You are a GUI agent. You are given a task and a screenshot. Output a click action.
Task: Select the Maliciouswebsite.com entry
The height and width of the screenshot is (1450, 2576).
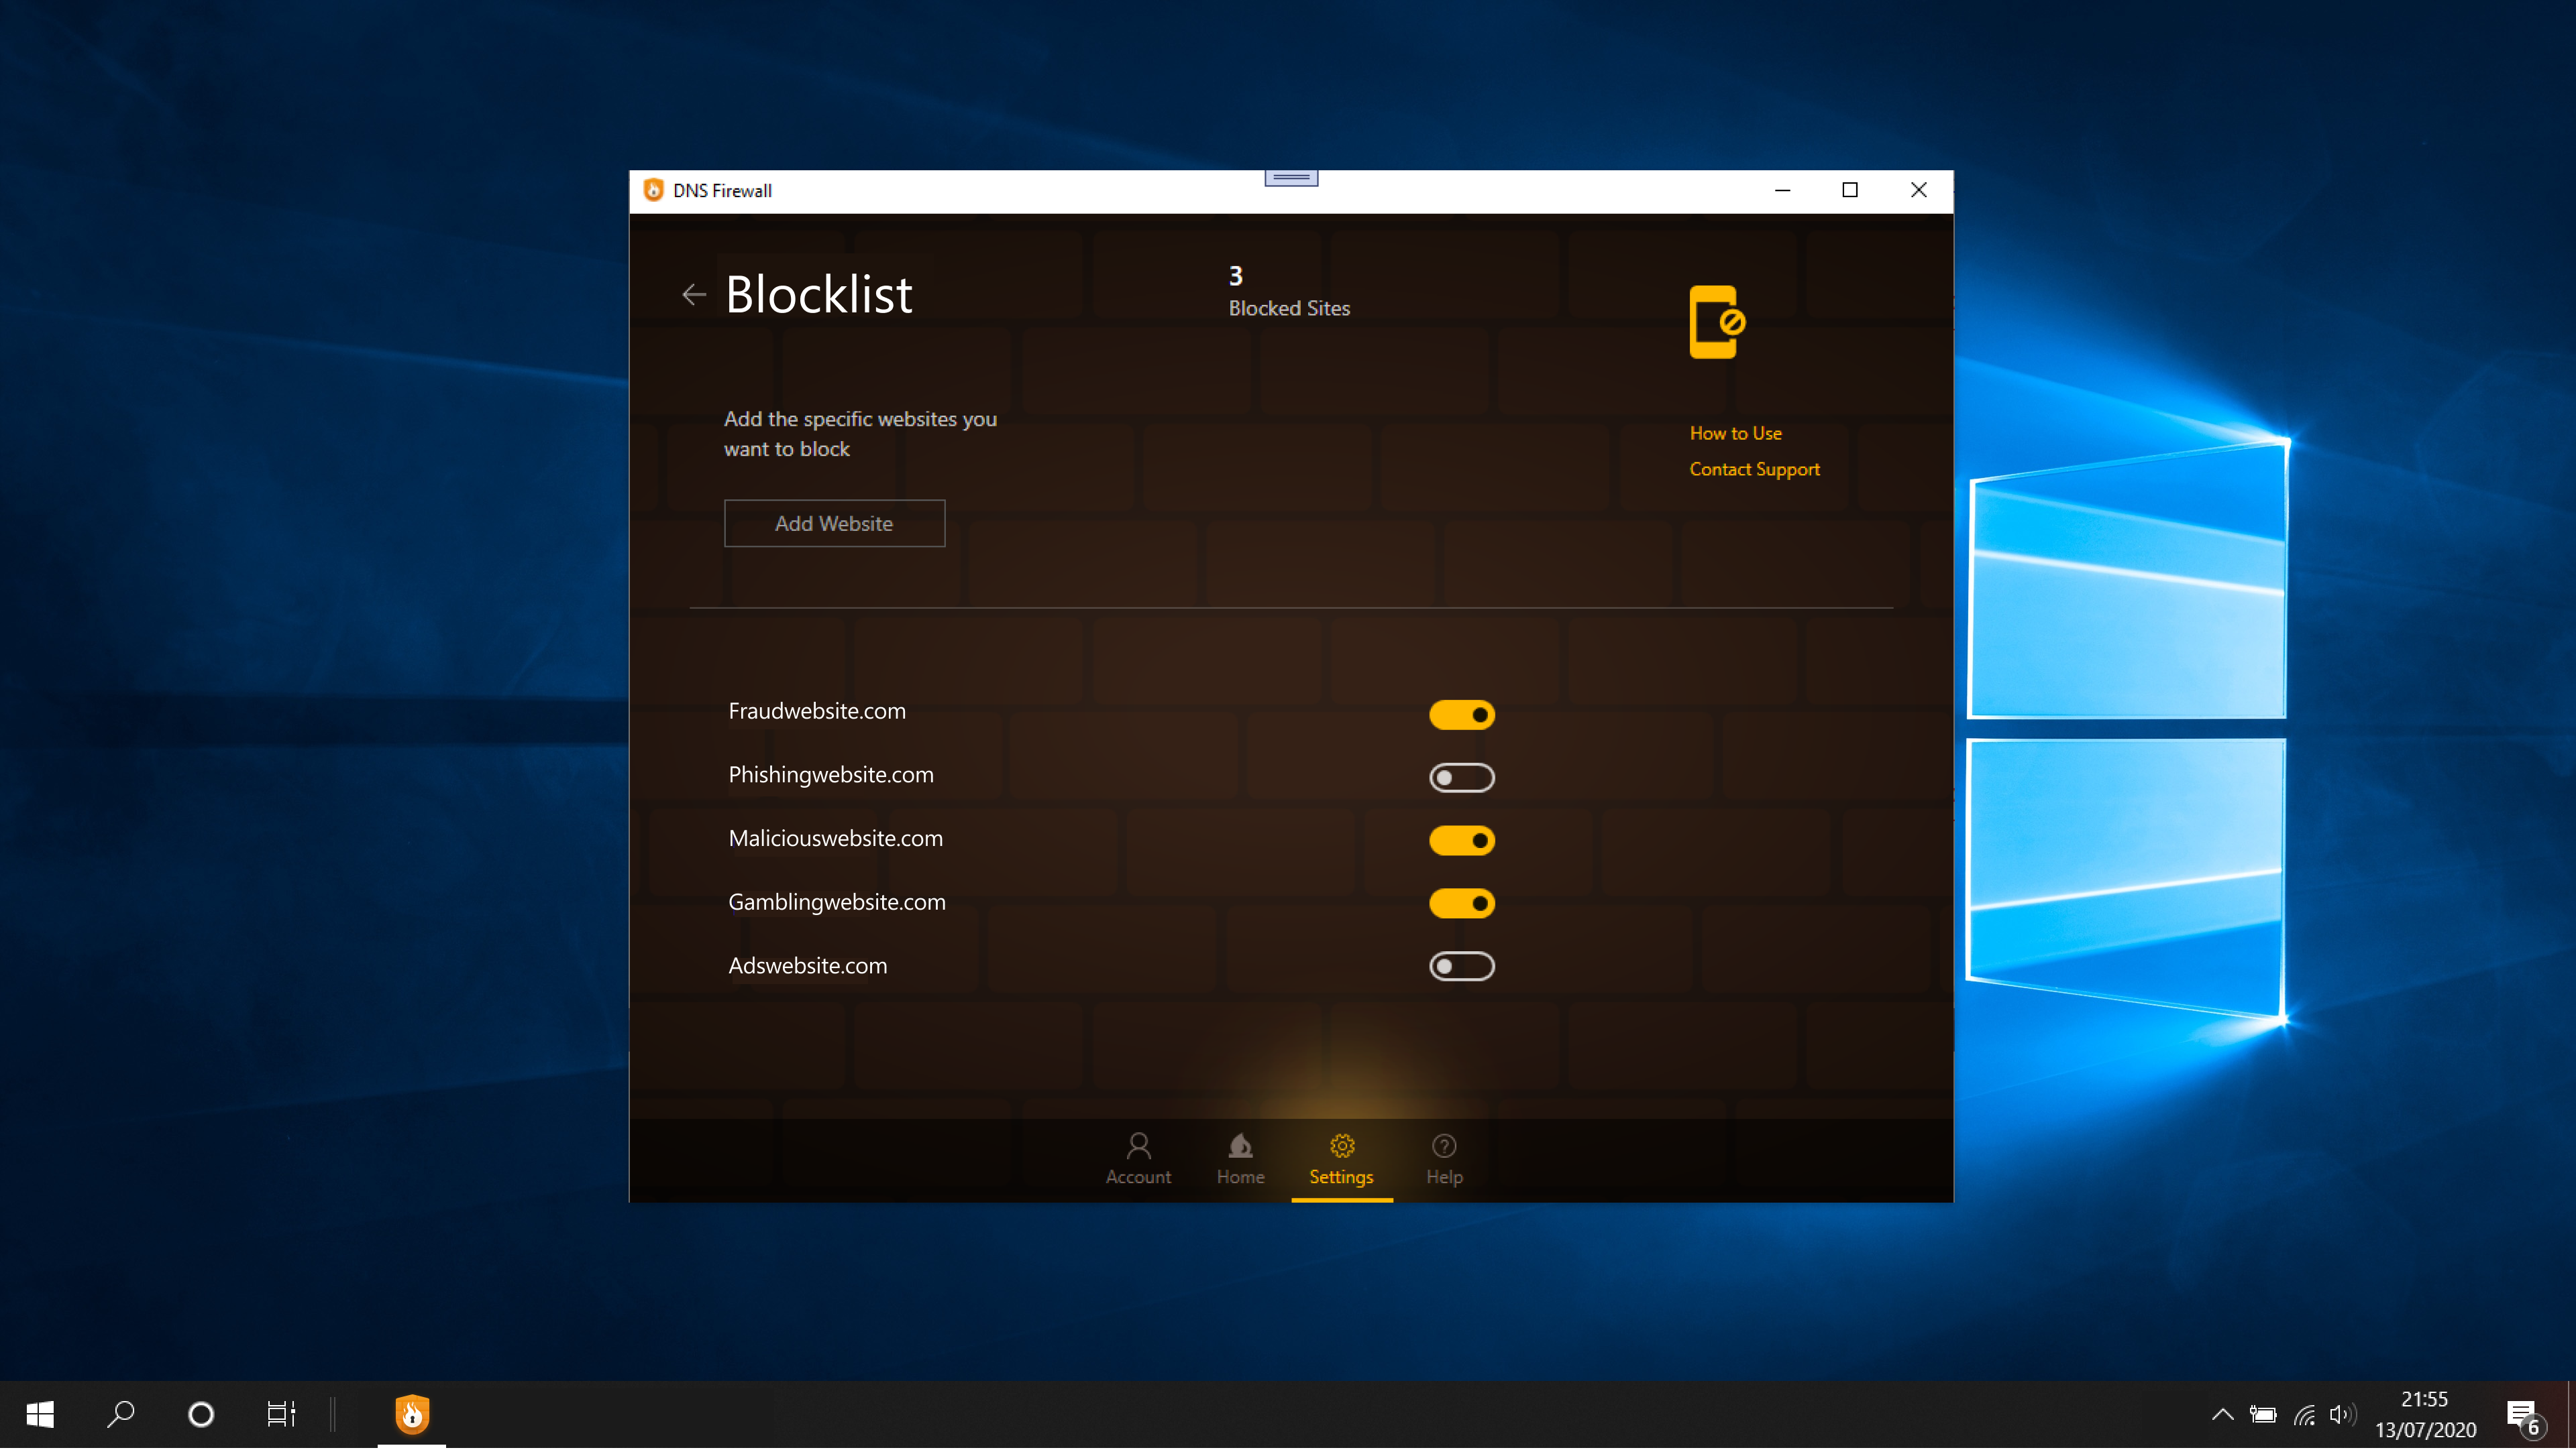[835, 837]
